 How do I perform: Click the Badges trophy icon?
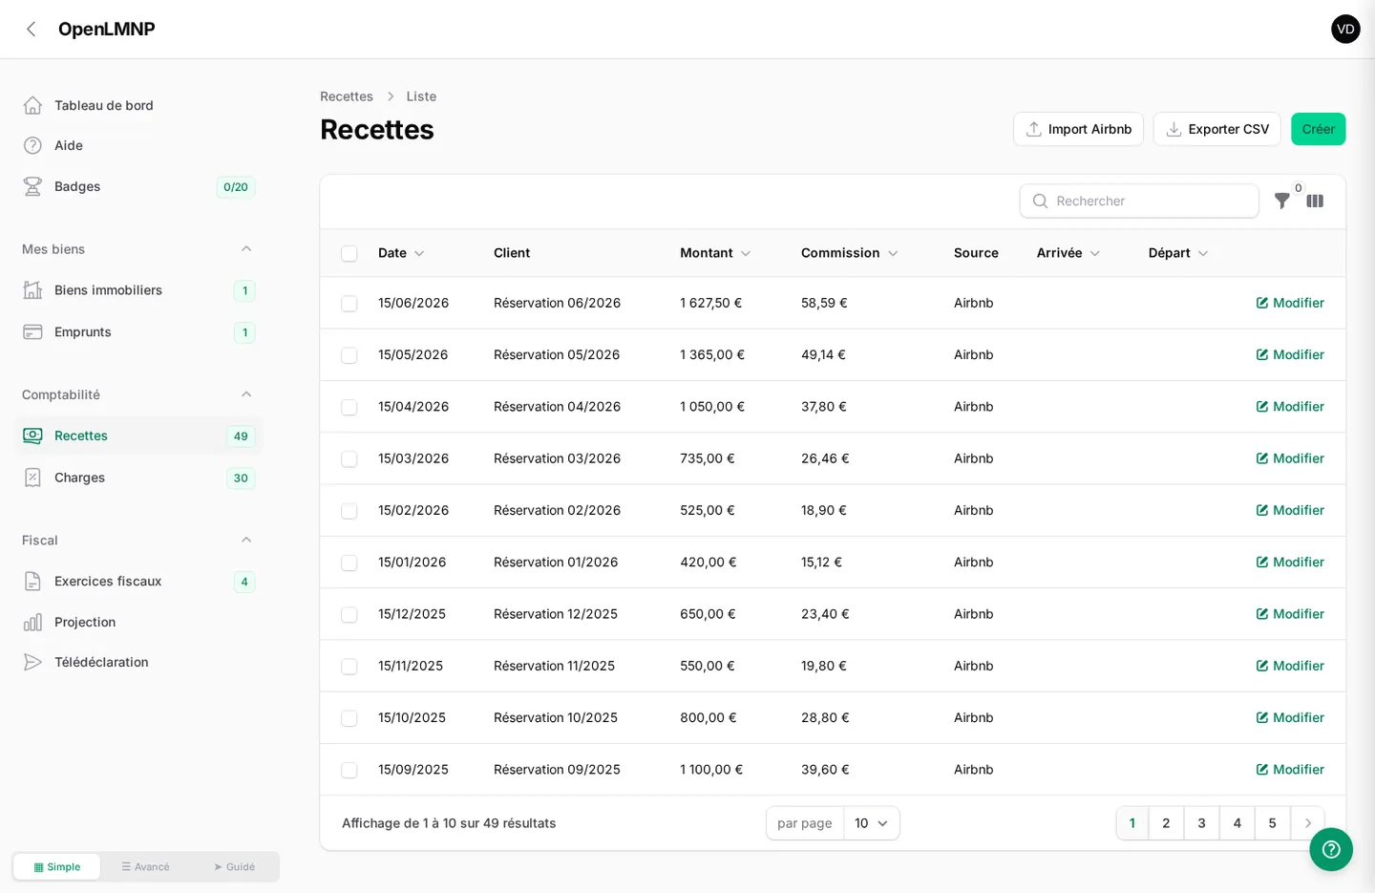point(32,186)
